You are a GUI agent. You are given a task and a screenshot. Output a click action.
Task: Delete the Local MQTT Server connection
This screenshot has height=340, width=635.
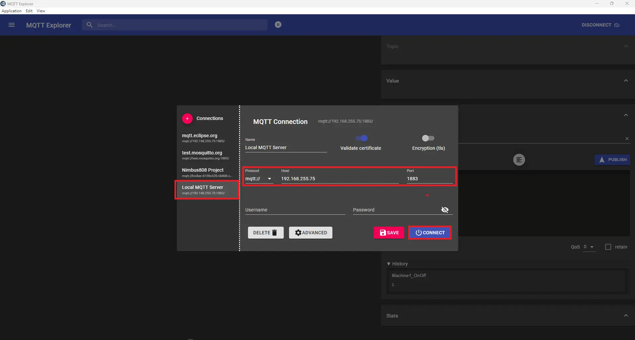(266, 233)
